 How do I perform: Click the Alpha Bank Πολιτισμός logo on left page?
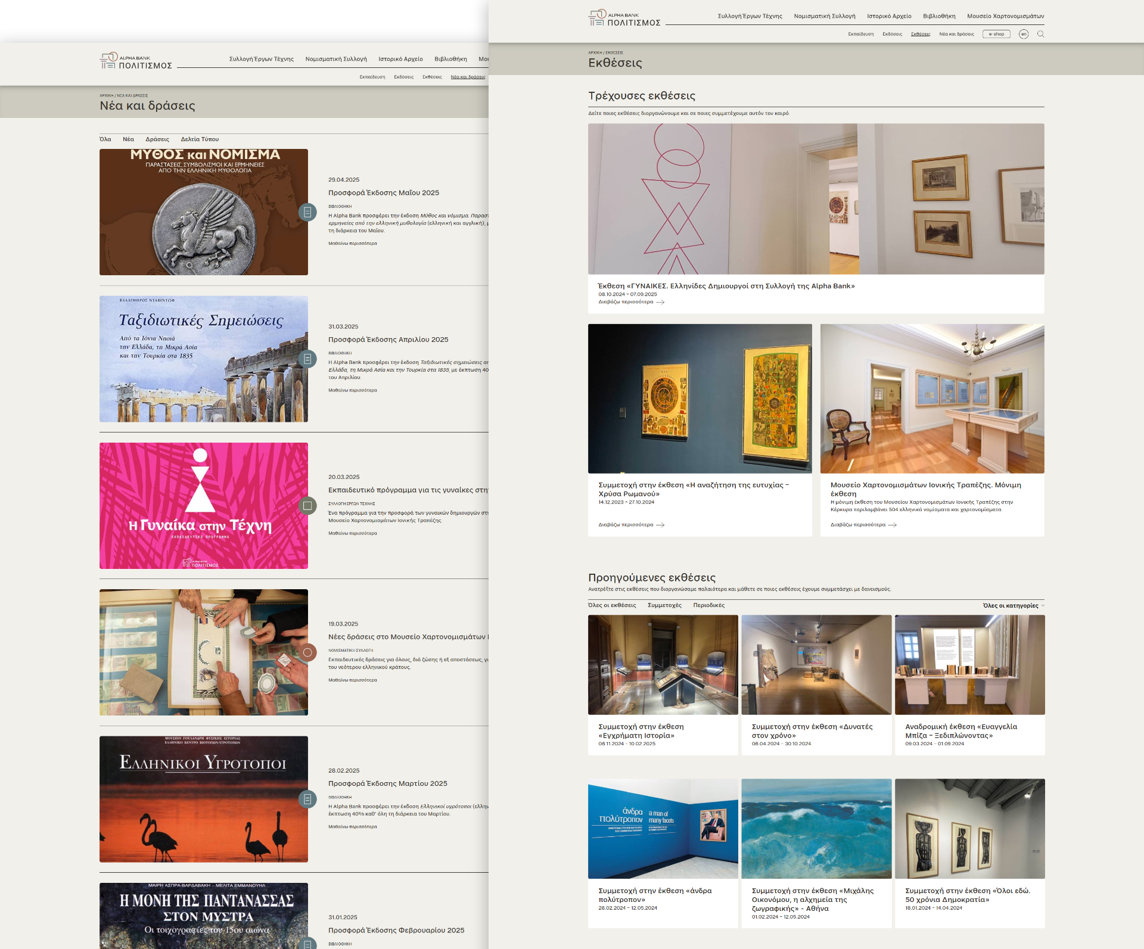point(136,61)
